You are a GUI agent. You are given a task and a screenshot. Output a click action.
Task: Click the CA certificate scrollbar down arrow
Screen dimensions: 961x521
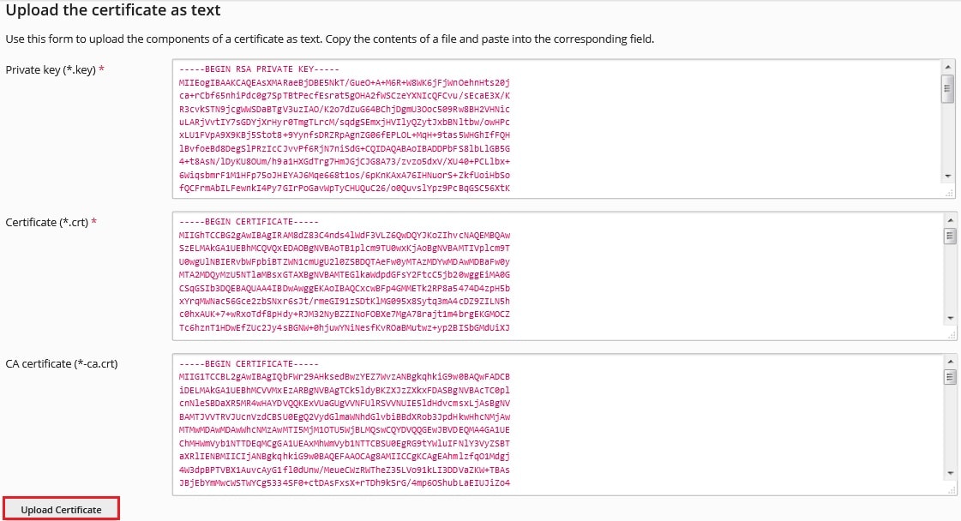click(950, 473)
